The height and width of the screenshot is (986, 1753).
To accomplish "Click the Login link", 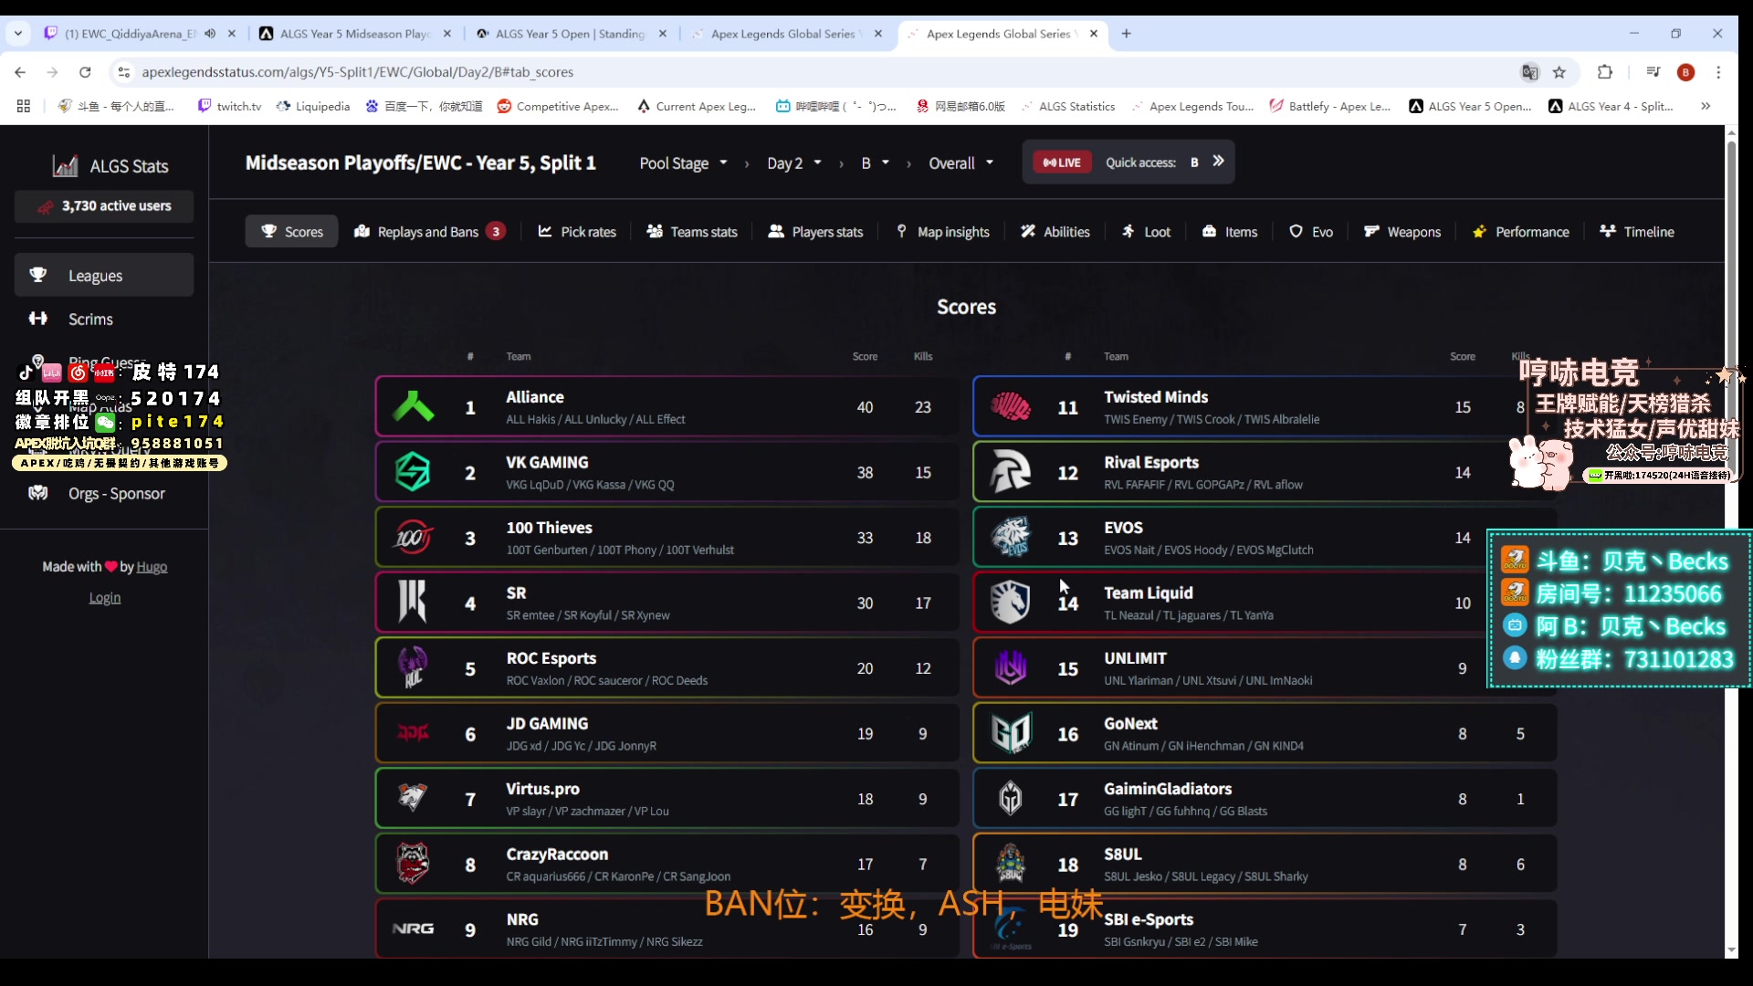I will 105,598.
